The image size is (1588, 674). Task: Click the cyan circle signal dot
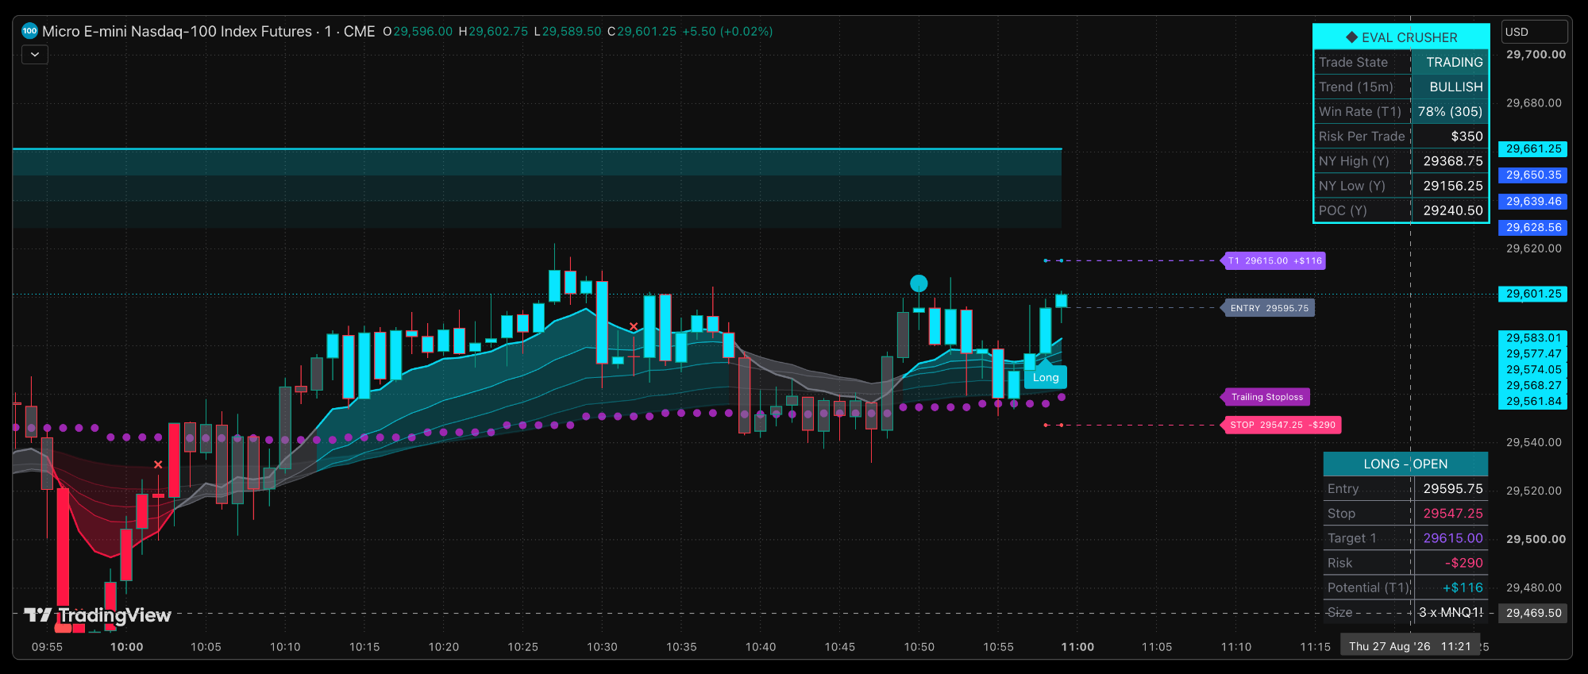click(x=919, y=283)
